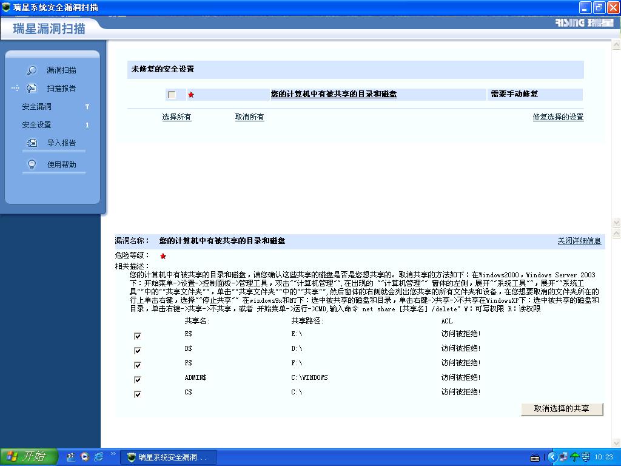The image size is (621, 466).
Task: Click the ADMIN$ share name
Action: (196, 377)
